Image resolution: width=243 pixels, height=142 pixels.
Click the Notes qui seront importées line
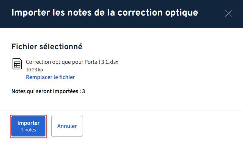[x=48, y=91]
